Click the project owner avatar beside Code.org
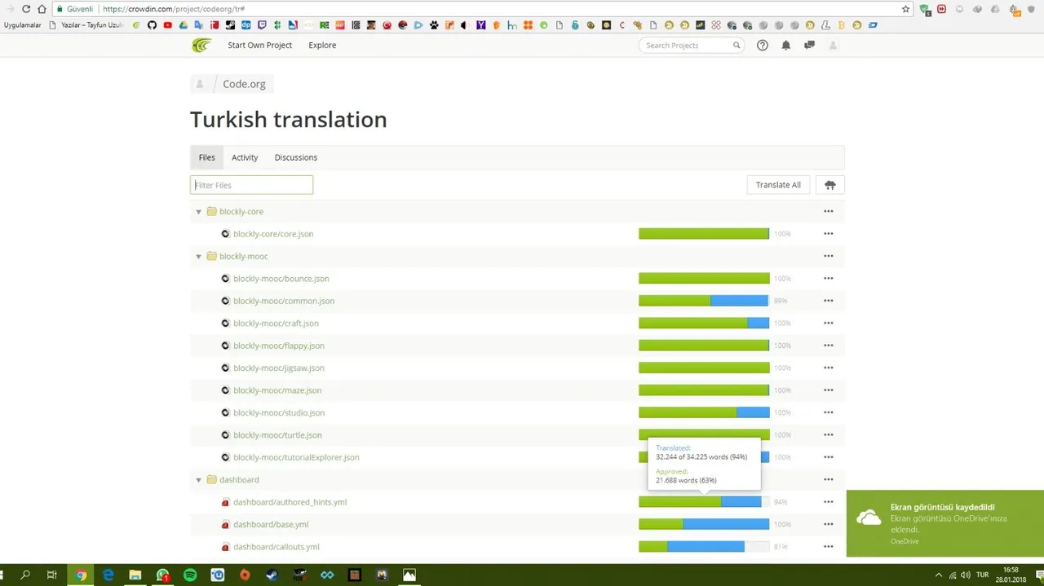1044x586 pixels. 200,84
